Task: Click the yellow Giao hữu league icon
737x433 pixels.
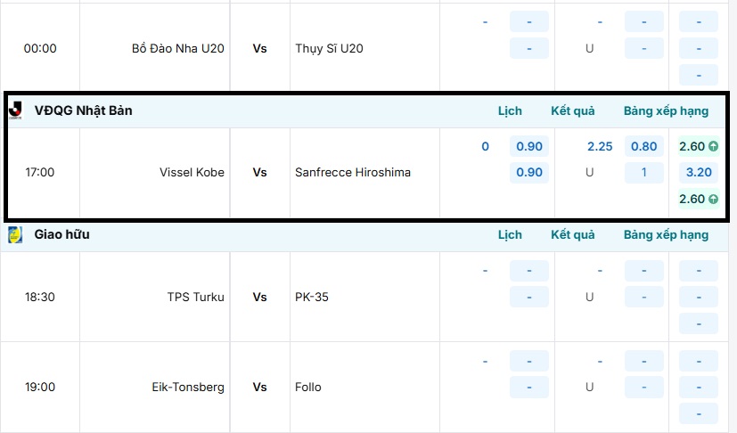Action: point(15,235)
